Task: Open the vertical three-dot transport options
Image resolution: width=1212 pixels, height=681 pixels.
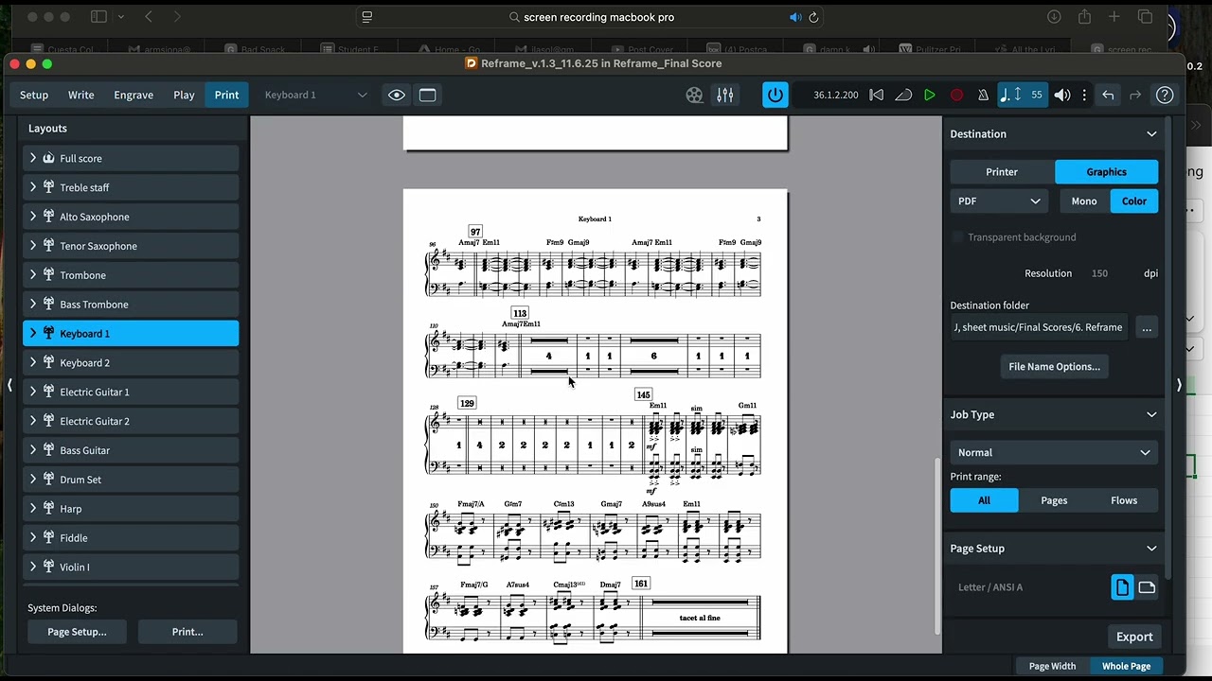Action: point(1084,95)
